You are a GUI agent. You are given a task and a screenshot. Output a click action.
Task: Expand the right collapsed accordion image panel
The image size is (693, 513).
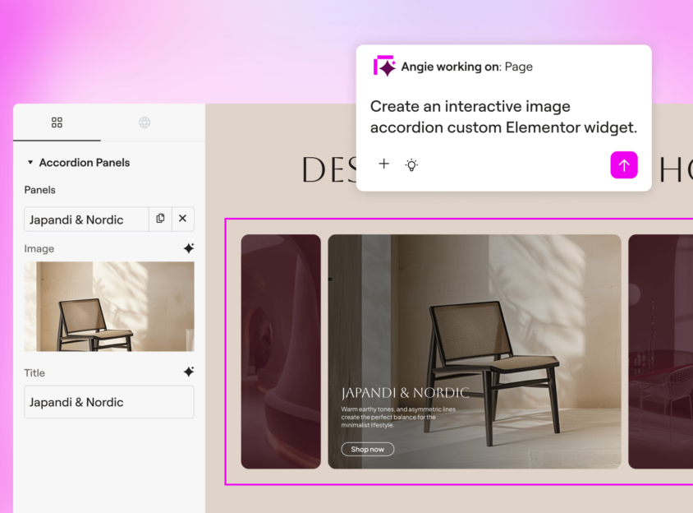660,352
